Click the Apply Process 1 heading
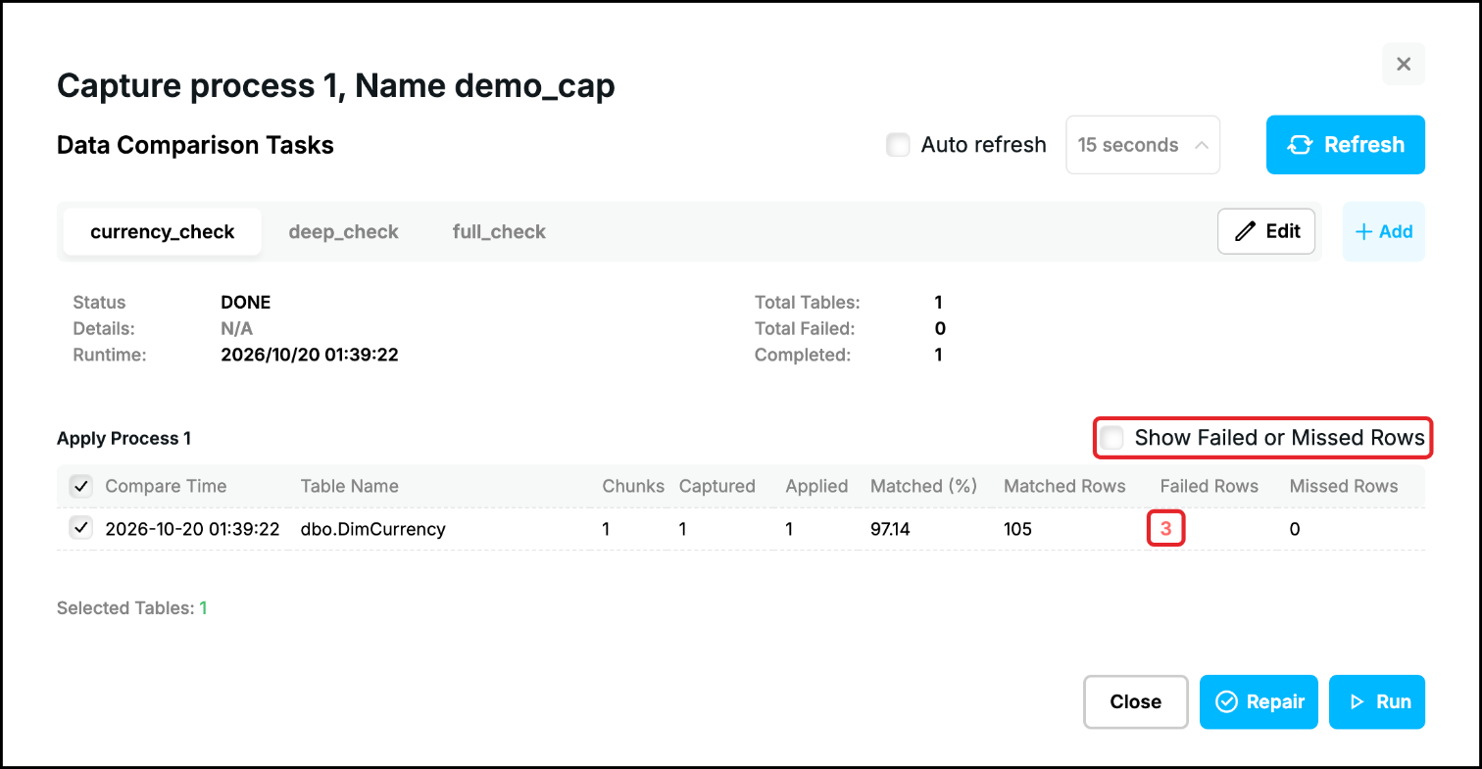1482x769 pixels. click(124, 439)
